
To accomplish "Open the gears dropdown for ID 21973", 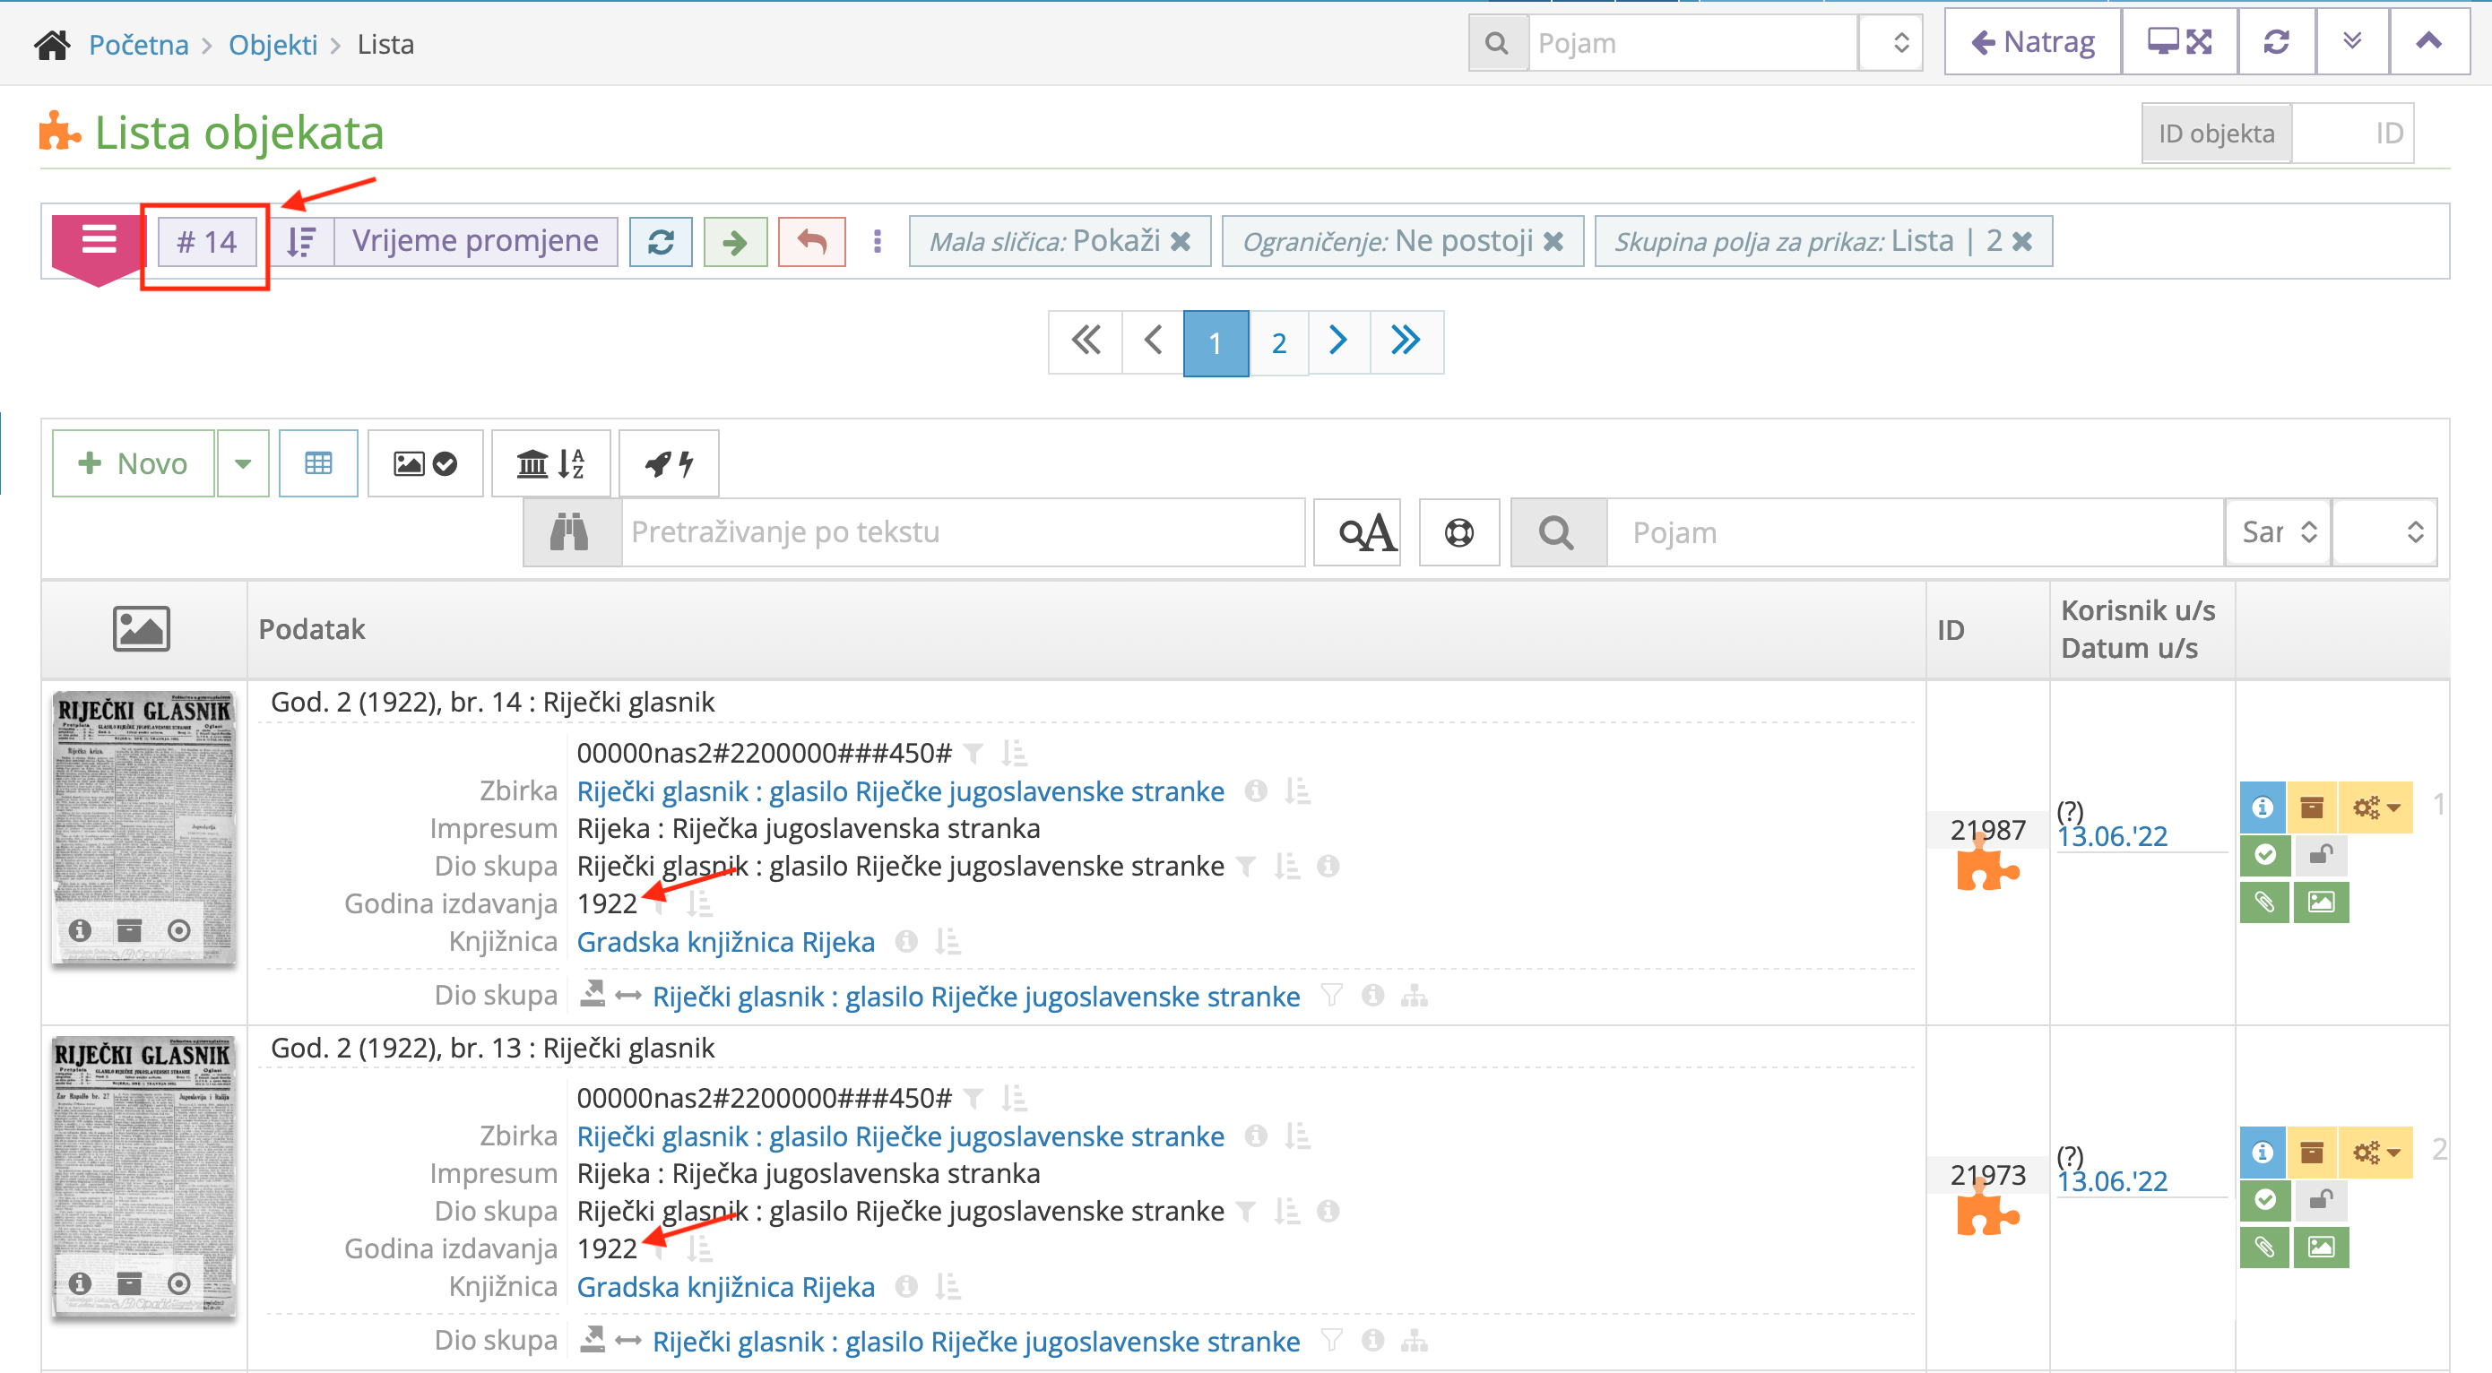I will [2375, 1153].
